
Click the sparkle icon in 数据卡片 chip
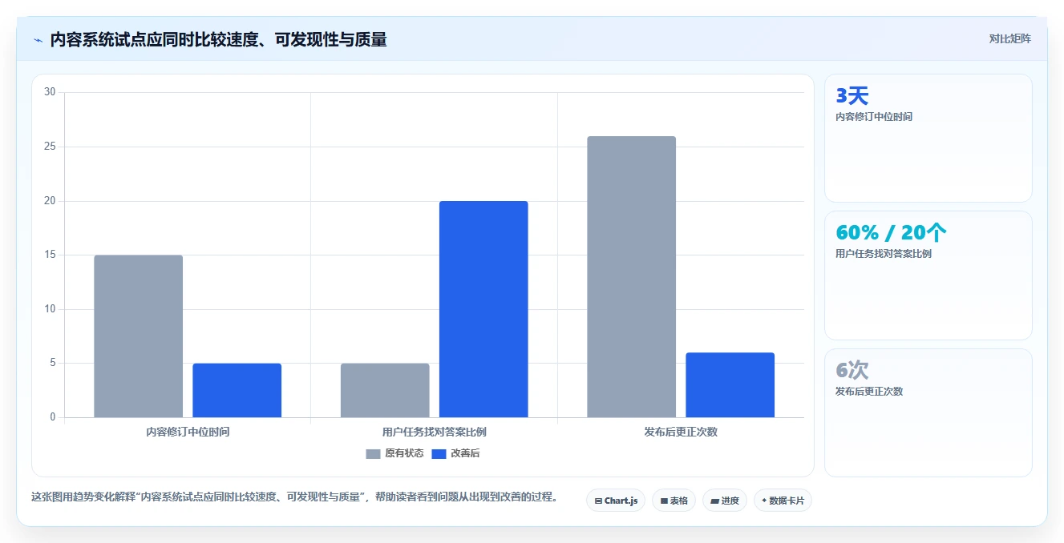coord(764,501)
